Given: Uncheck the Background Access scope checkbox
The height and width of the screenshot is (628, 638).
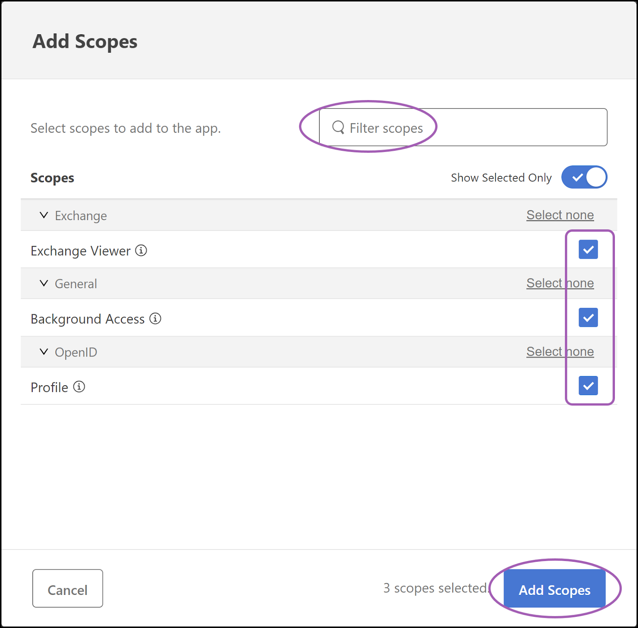Looking at the screenshot, I should [588, 318].
